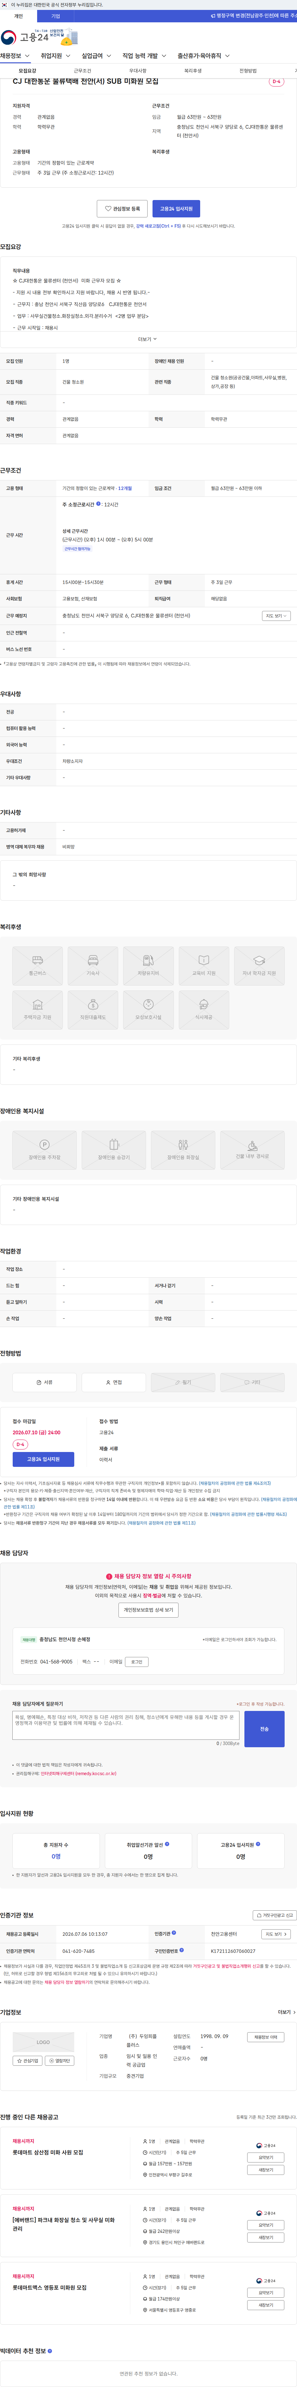Click the 차량유지비 benefit icon
The height and width of the screenshot is (2387, 297).
pos(148,965)
